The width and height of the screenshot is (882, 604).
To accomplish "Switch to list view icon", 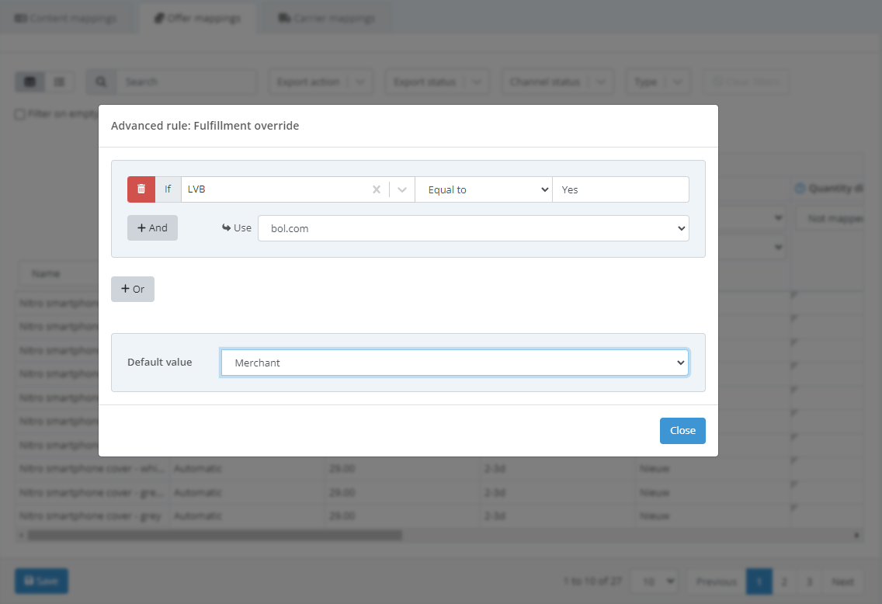I will point(59,82).
